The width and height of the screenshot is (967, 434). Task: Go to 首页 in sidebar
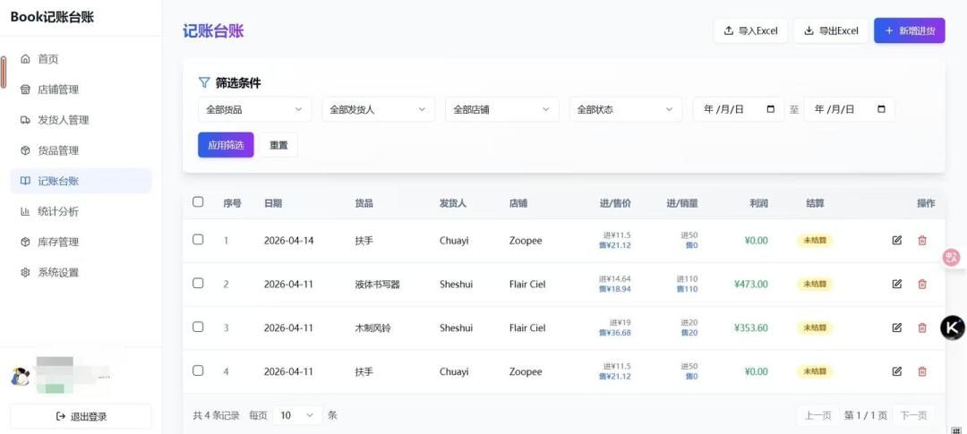coord(81,59)
